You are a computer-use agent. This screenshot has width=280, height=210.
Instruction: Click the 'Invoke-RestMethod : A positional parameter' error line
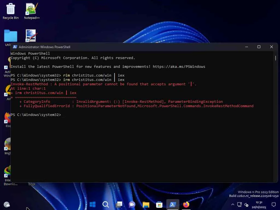click(x=104, y=84)
